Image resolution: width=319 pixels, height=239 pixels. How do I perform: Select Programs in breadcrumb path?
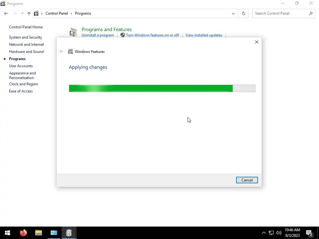pyautogui.click(x=83, y=13)
